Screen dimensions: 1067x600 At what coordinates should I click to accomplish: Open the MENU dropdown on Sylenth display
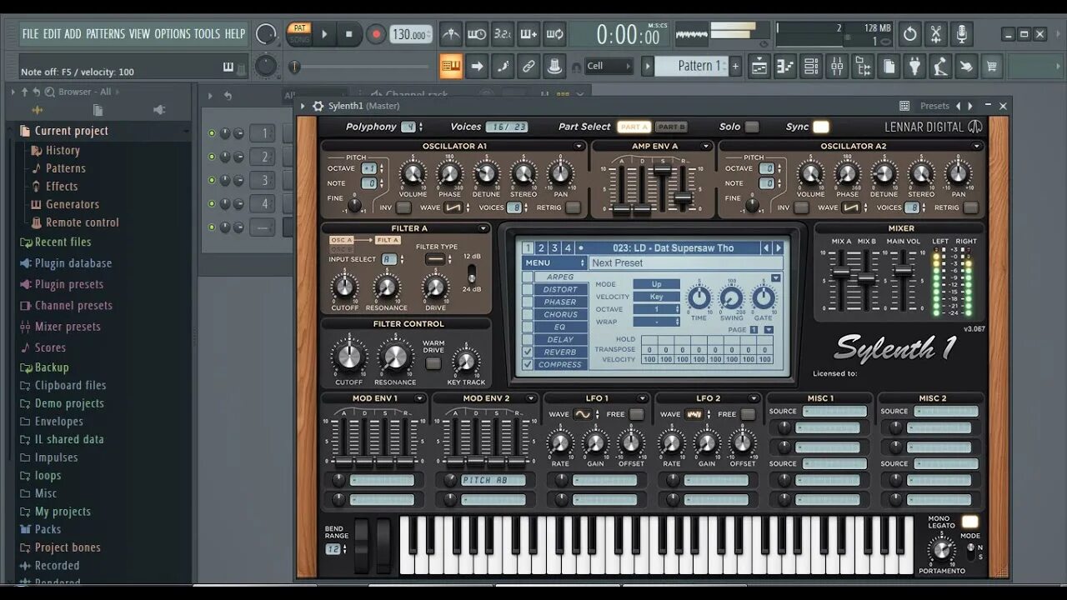554,262
